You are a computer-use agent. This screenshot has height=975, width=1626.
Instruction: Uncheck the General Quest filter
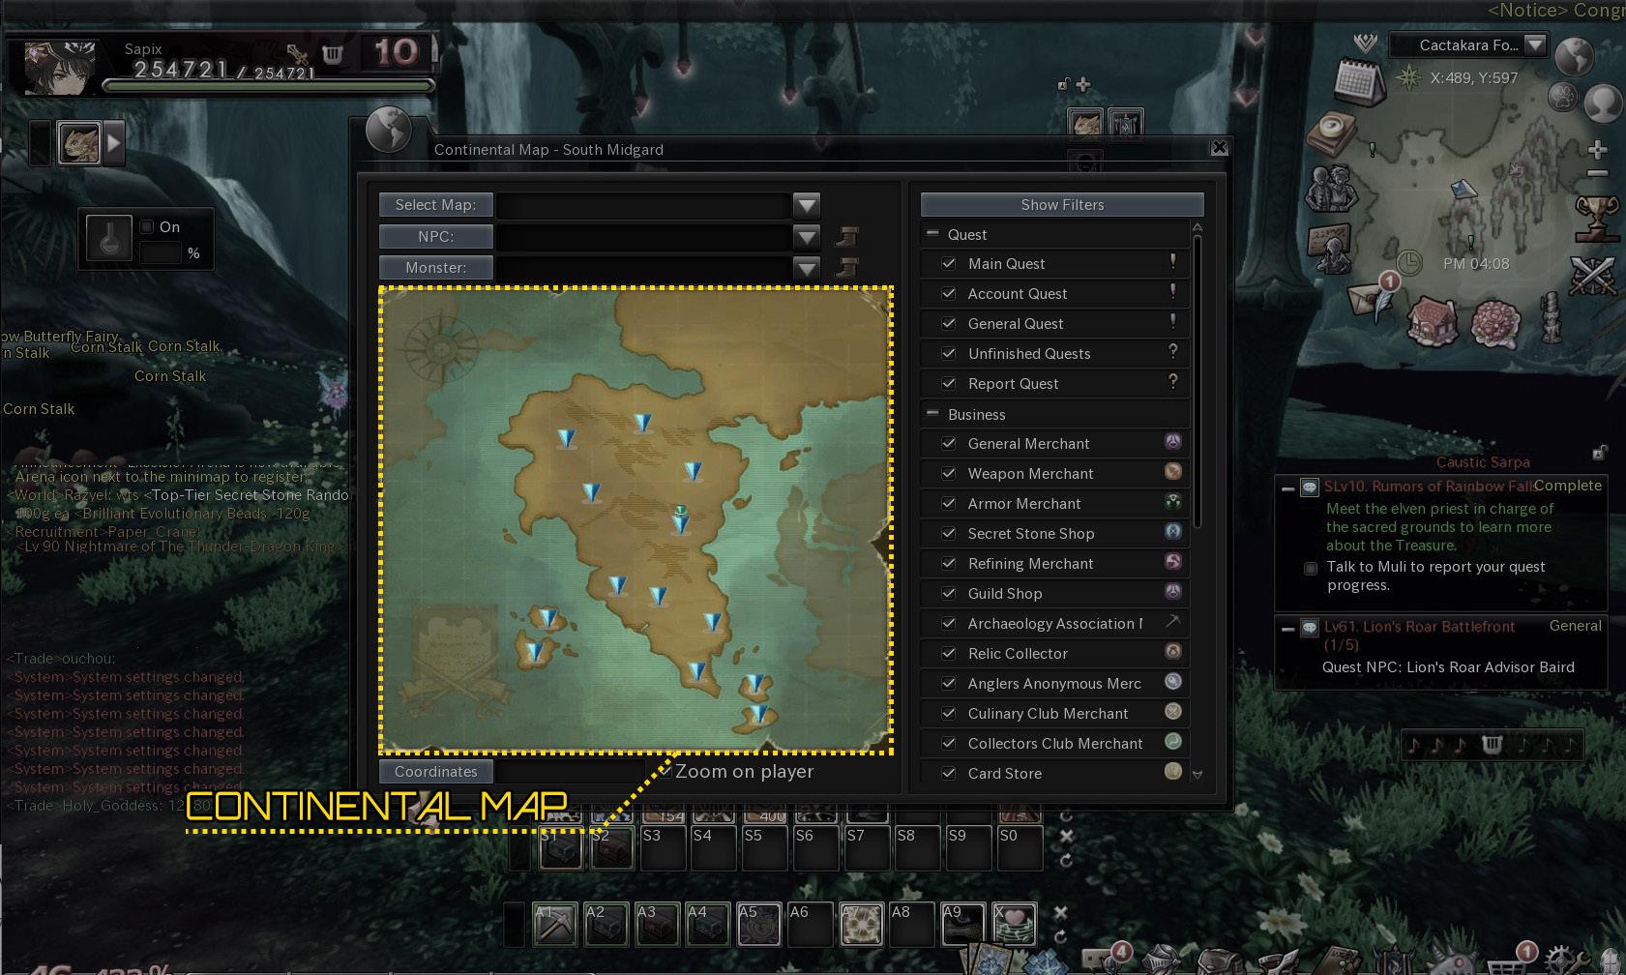(x=949, y=323)
